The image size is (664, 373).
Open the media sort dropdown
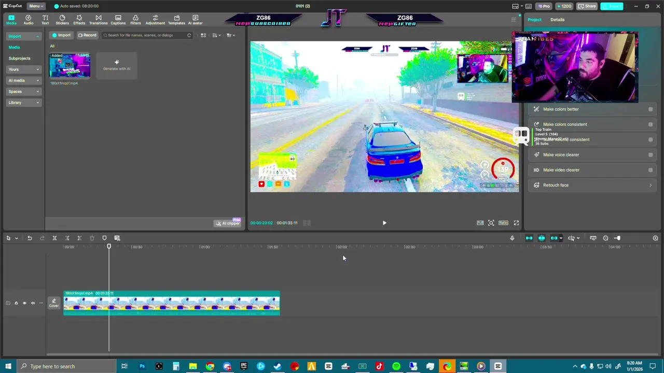click(x=216, y=35)
